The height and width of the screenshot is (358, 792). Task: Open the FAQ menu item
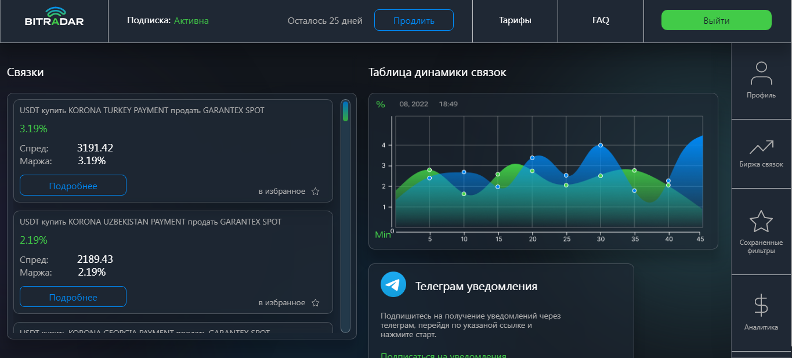click(601, 20)
